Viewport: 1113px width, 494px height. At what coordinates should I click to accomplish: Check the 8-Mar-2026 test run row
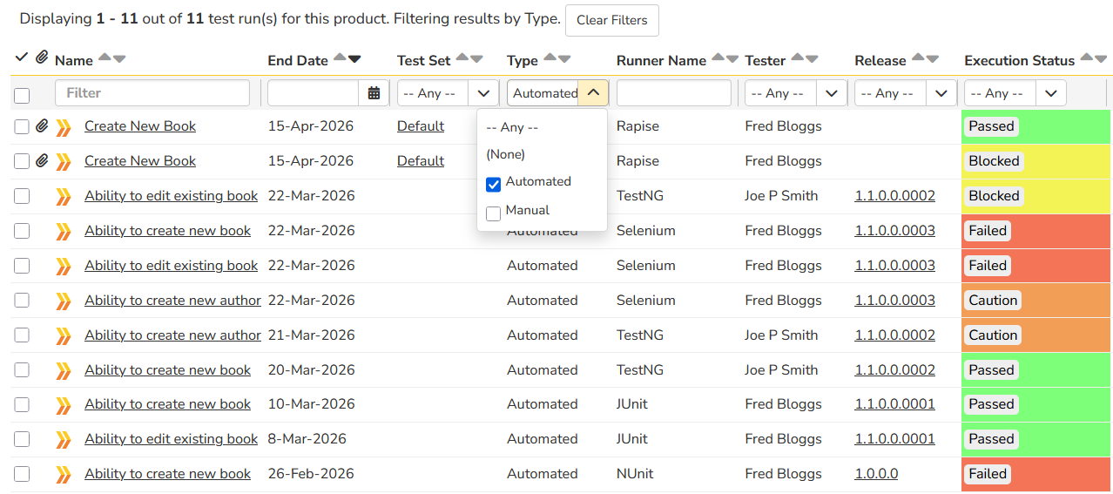pyautogui.click(x=22, y=440)
